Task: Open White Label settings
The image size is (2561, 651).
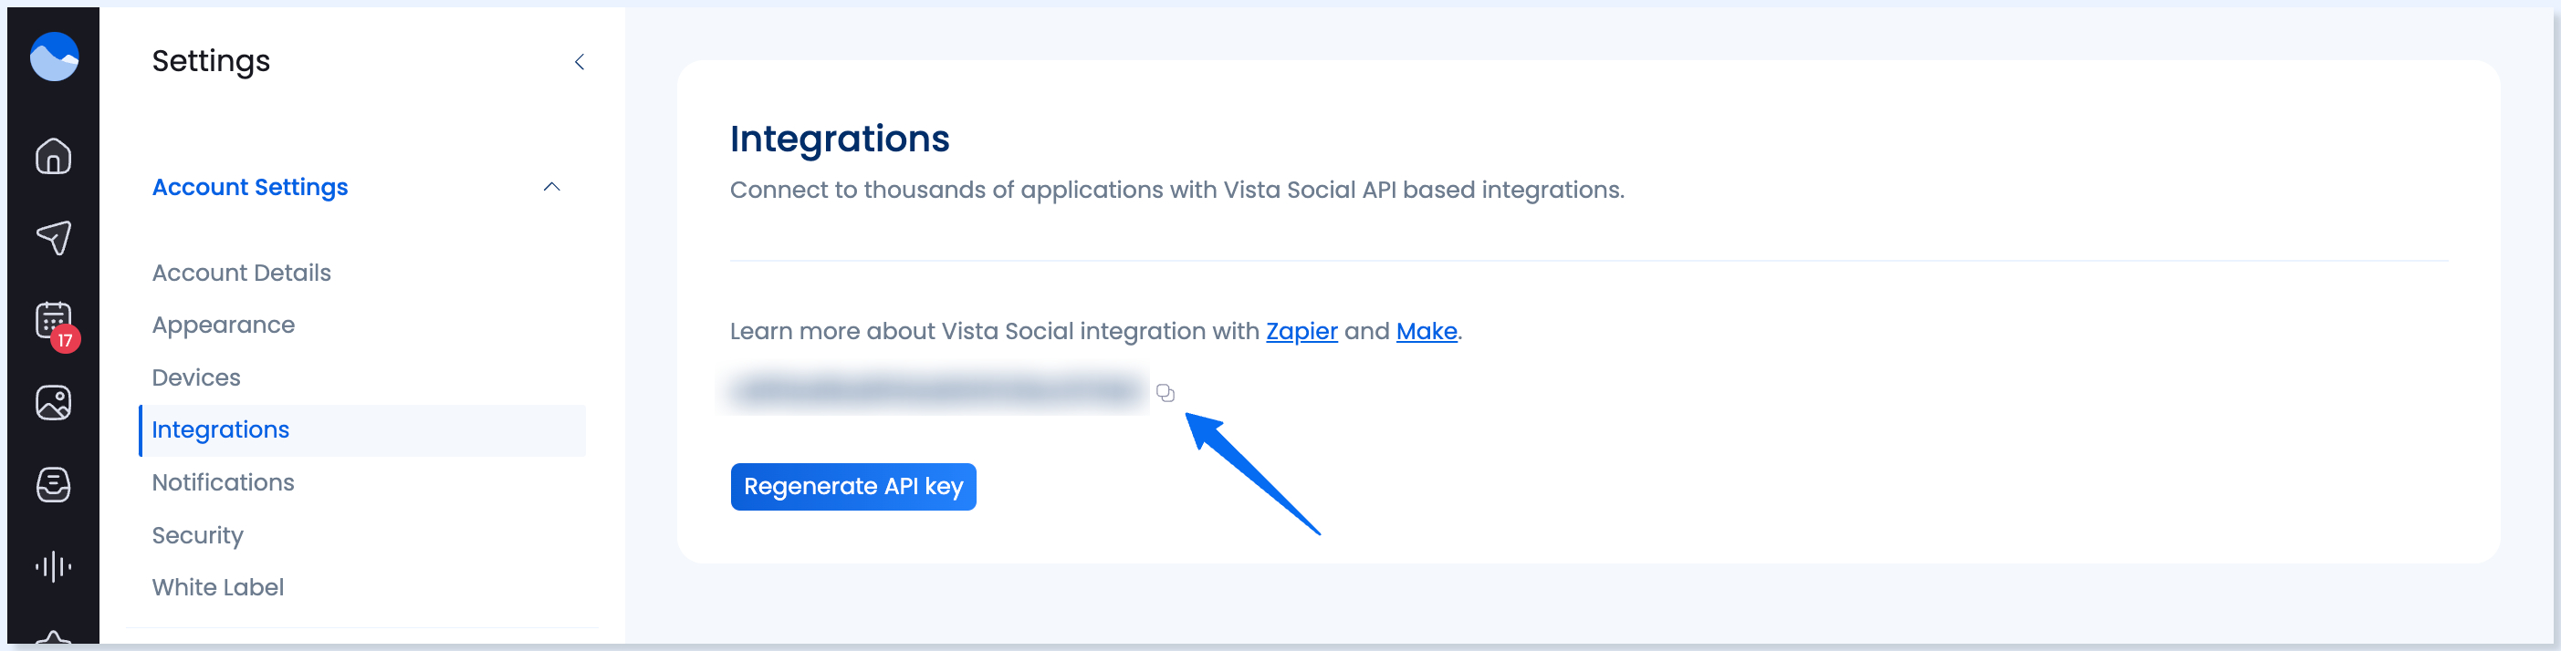Action: 218,587
